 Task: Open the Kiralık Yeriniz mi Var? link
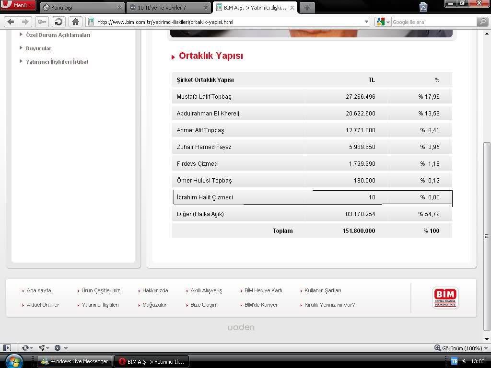329,305
